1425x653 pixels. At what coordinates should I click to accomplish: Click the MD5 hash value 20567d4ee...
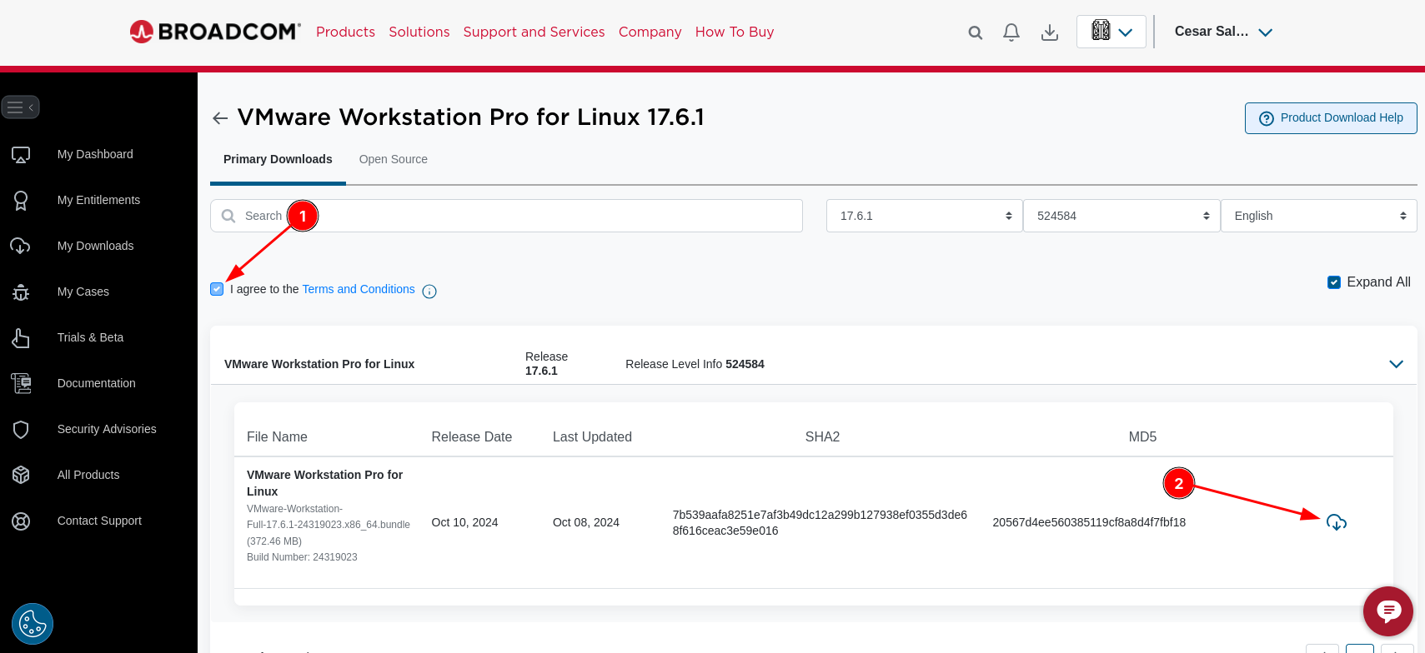(x=1089, y=522)
